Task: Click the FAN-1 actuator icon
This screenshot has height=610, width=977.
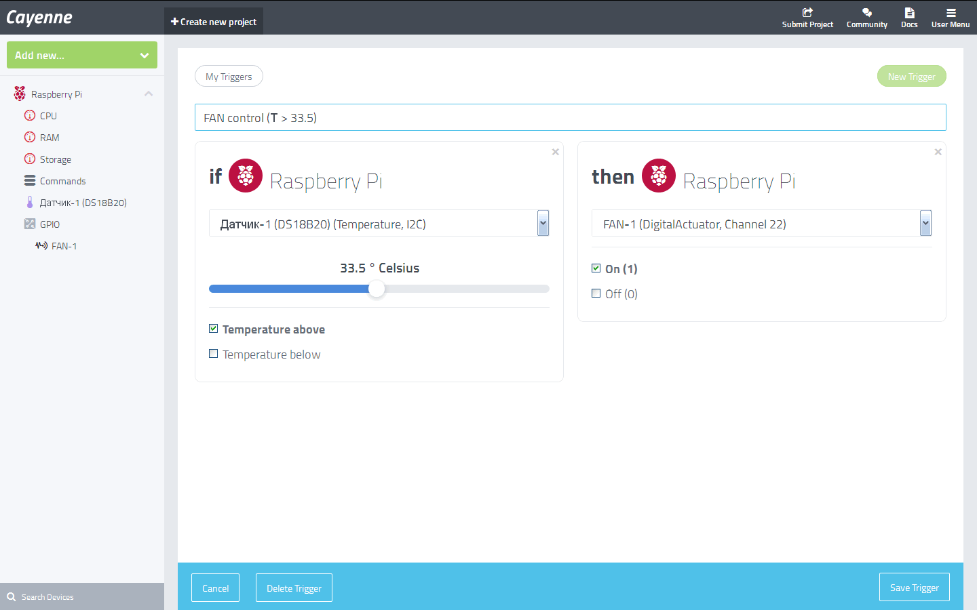Action: tap(41, 245)
